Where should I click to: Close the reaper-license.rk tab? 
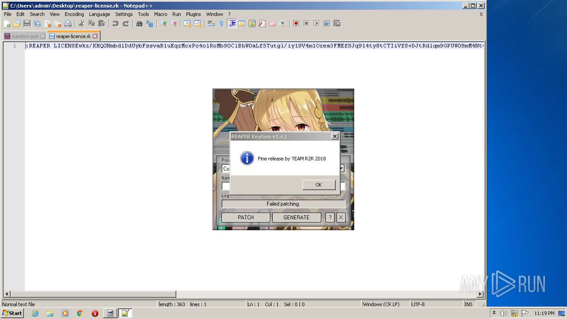click(95, 36)
